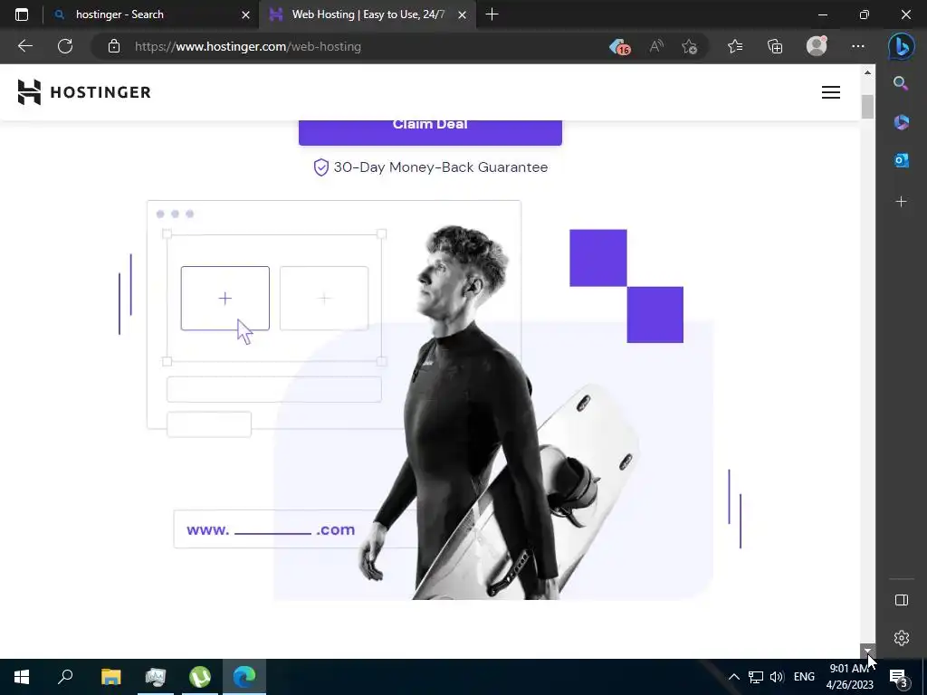View site information lock icon
The width and height of the screenshot is (927, 695).
tap(114, 46)
